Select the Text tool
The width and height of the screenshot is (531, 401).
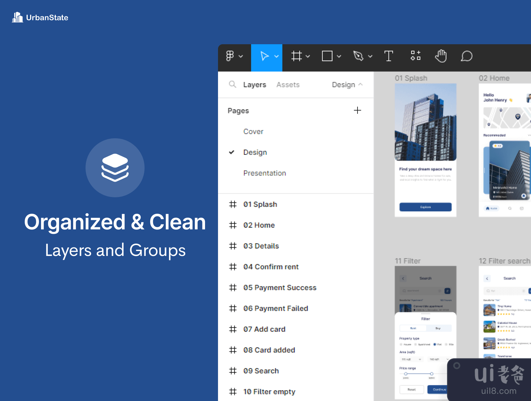(389, 56)
